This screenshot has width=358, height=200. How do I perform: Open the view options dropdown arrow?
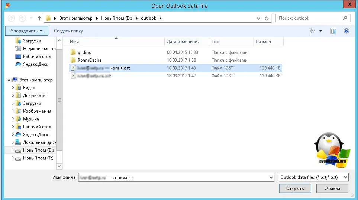[320, 31]
